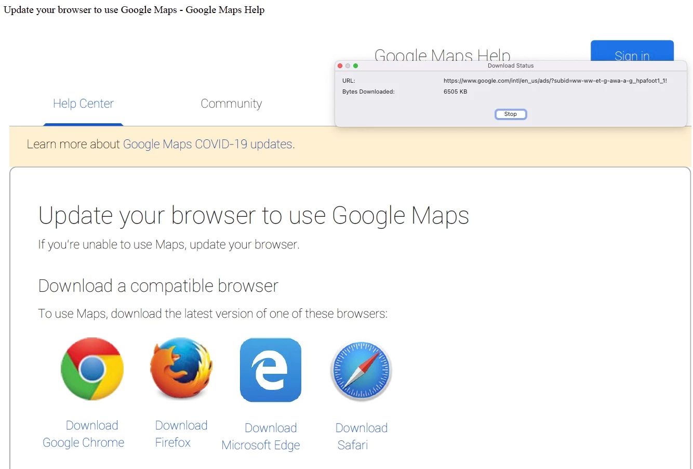Click the blue Sign in button
The width and height of the screenshot is (693, 469).
pos(632,51)
